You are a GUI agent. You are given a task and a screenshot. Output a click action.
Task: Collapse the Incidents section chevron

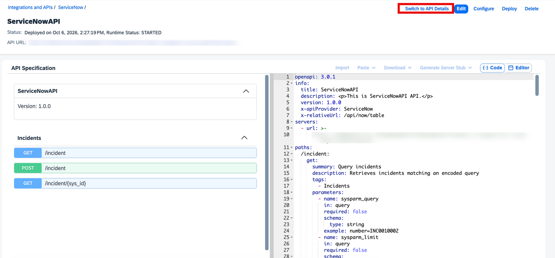coord(244,138)
